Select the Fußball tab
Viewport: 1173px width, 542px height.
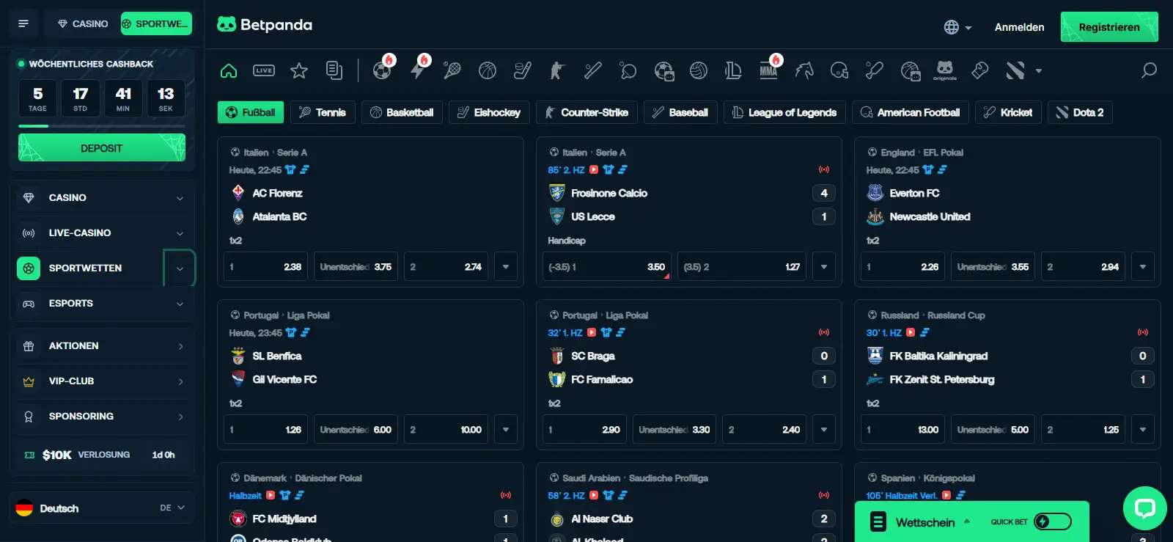(251, 112)
